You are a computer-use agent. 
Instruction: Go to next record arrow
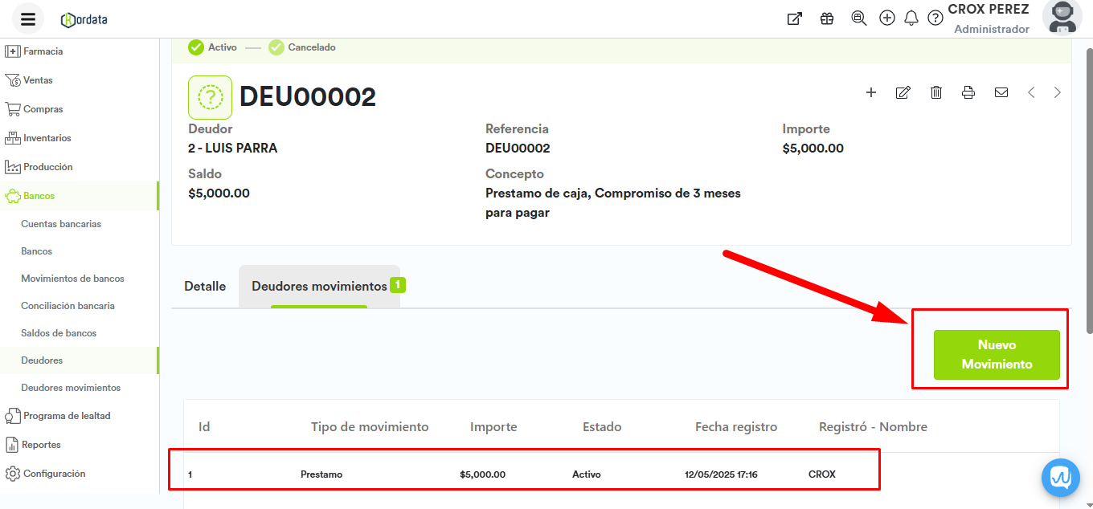[x=1058, y=92]
